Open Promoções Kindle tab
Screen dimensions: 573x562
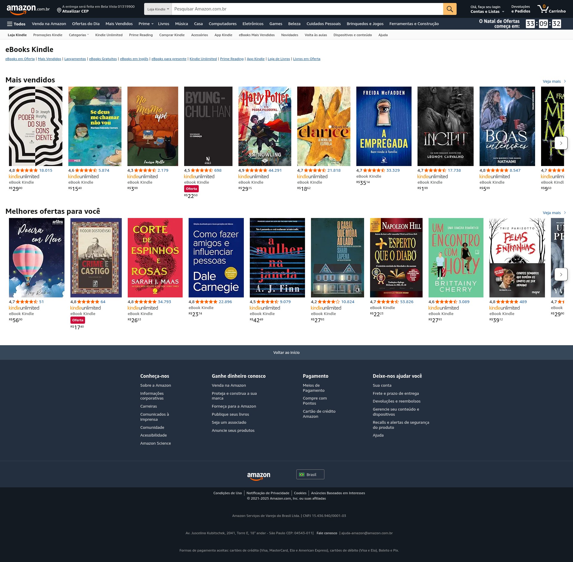[48, 35]
